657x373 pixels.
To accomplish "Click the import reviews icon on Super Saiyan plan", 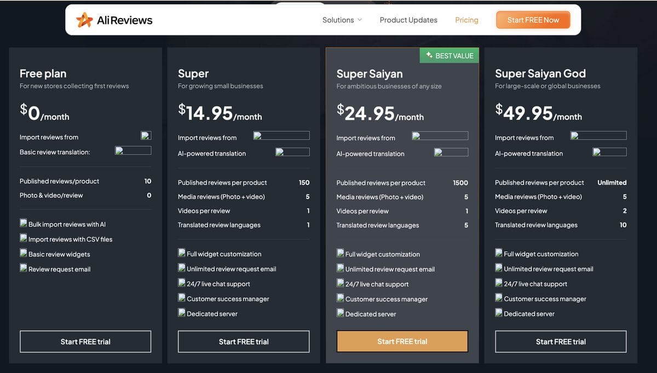I will (x=440, y=136).
